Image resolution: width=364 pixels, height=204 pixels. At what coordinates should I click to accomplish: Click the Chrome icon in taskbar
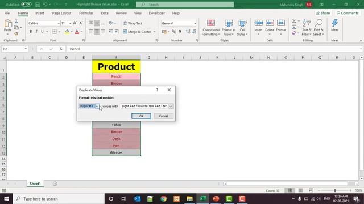tap(163, 199)
